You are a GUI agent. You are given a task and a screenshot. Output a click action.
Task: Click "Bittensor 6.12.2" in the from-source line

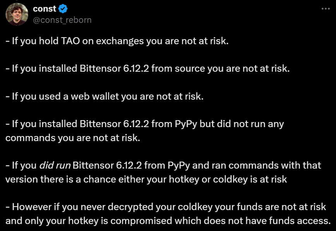(114, 69)
